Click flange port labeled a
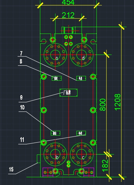 point(55,55)
